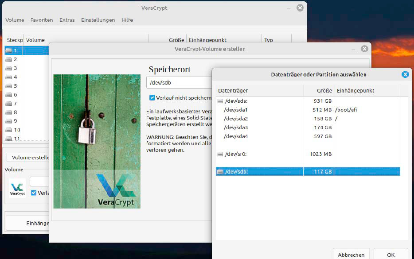The height and width of the screenshot is (259, 414).
Task: Click the 512 MB size cell
Action: pyautogui.click(x=322, y=110)
